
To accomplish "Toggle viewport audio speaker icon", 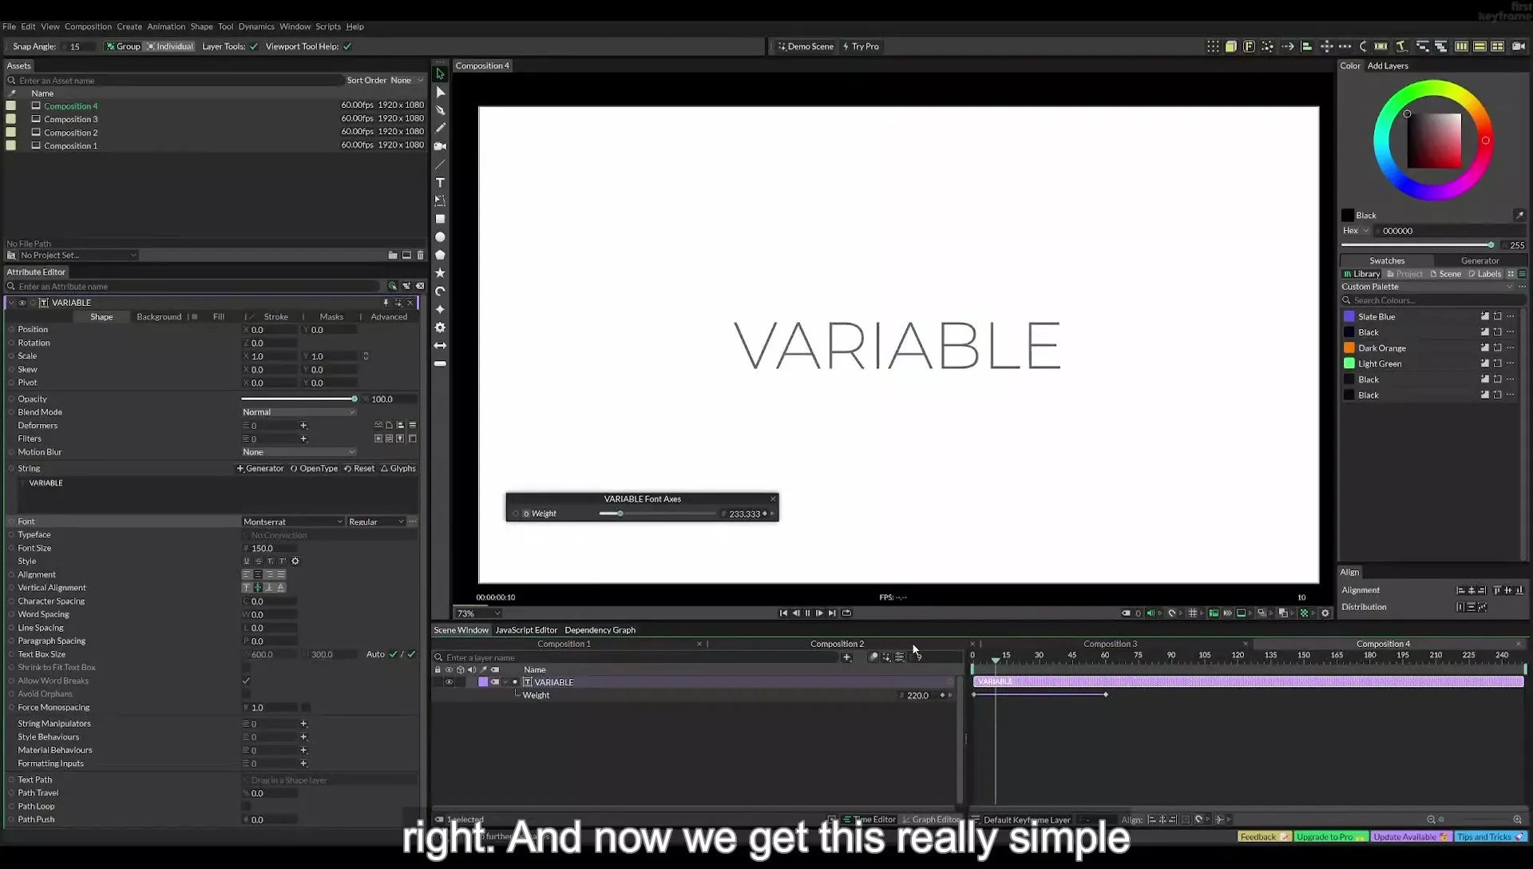I will 1151,613.
